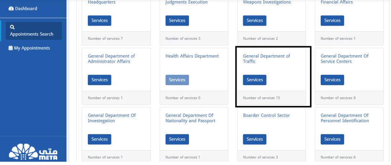Click Services under Health Affairs Department
The width and height of the screenshot is (391, 165).
[177, 80]
